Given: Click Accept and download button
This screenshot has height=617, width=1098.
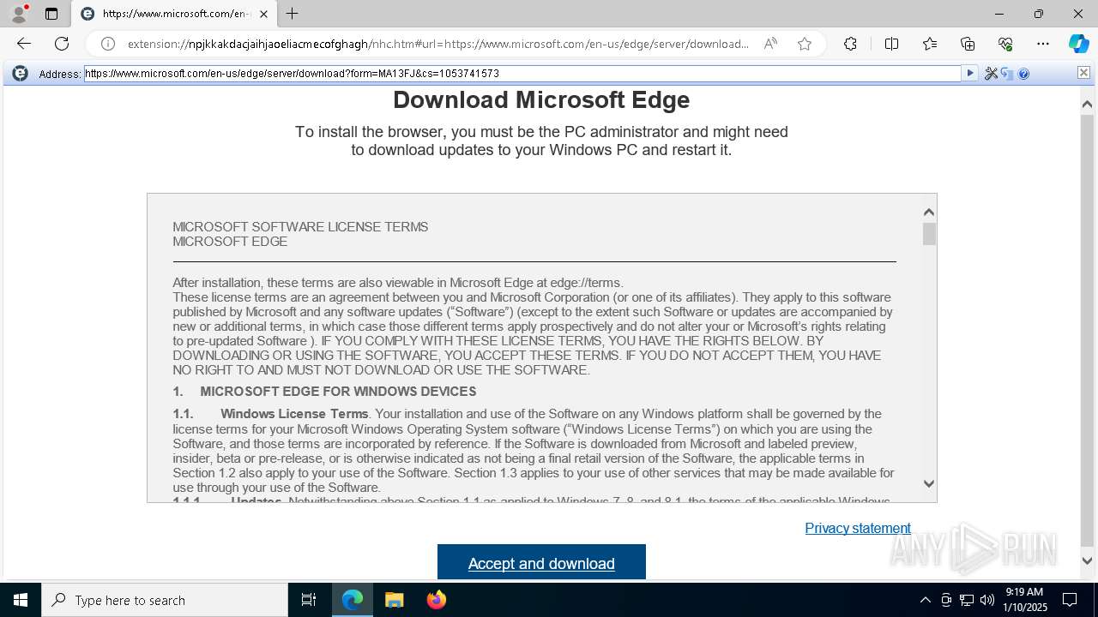Looking at the screenshot, I should pos(541,563).
